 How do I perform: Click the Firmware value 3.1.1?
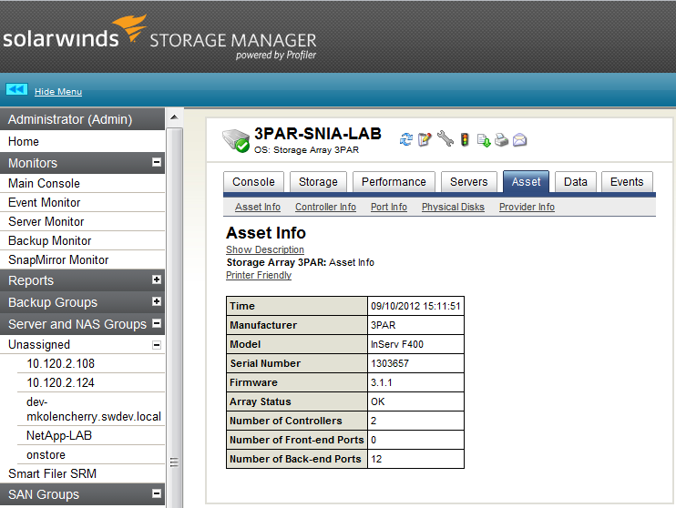coord(382,382)
